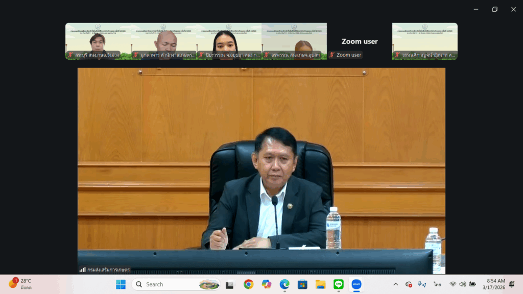523x294 pixels.
Task: Open Wi-Fi network tray icon
Action: pyautogui.click(x=453, y=284)
